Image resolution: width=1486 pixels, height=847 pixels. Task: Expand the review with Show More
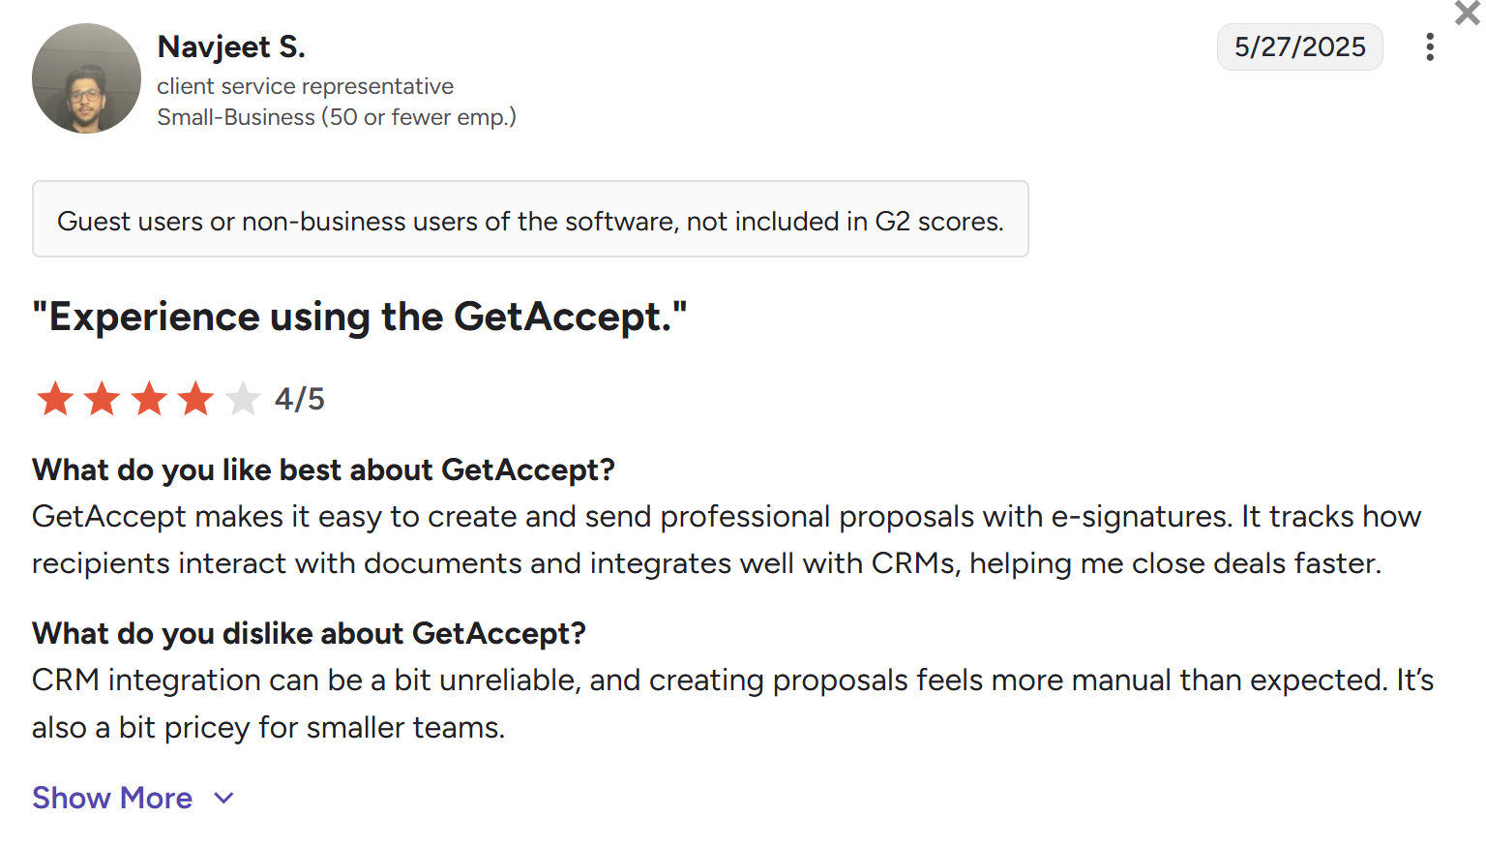pyautogui.click(x=112, y=798)
